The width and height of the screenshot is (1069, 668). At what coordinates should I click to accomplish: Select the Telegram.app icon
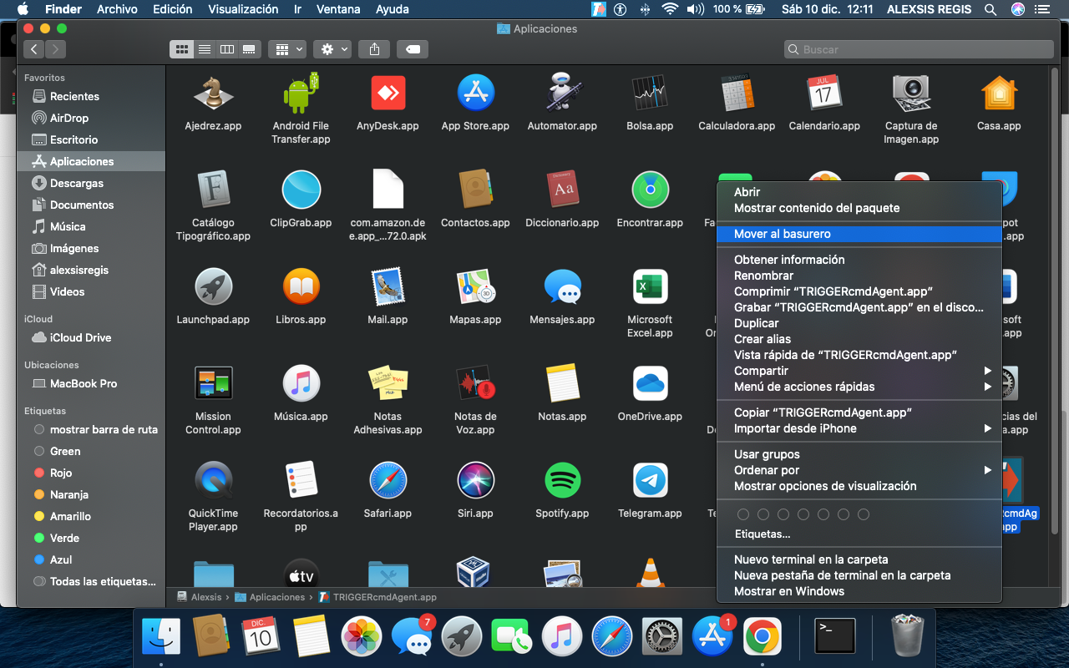click(x=650, y=480)
